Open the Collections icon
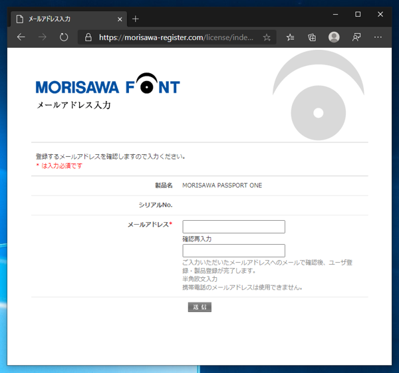Screen dimensions: 399x373 coord(312,37)
